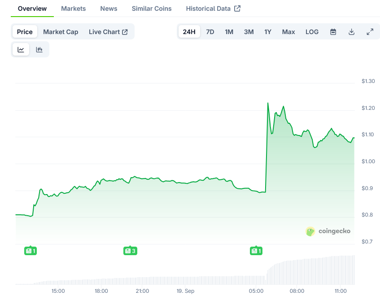The width and height of the screenshot is (380, 300).
Task: Expand chart fullscreen with the arrows icon
Action: [370, 31]
